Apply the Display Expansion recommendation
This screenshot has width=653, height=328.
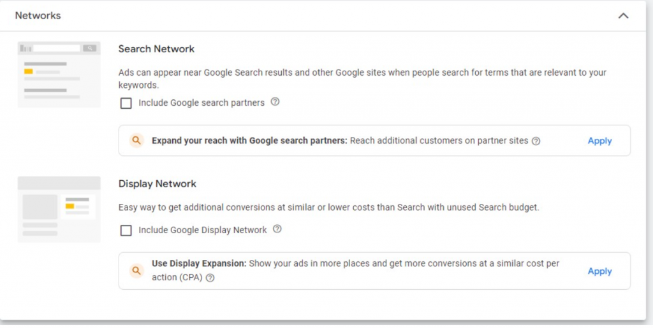point(599,271)
